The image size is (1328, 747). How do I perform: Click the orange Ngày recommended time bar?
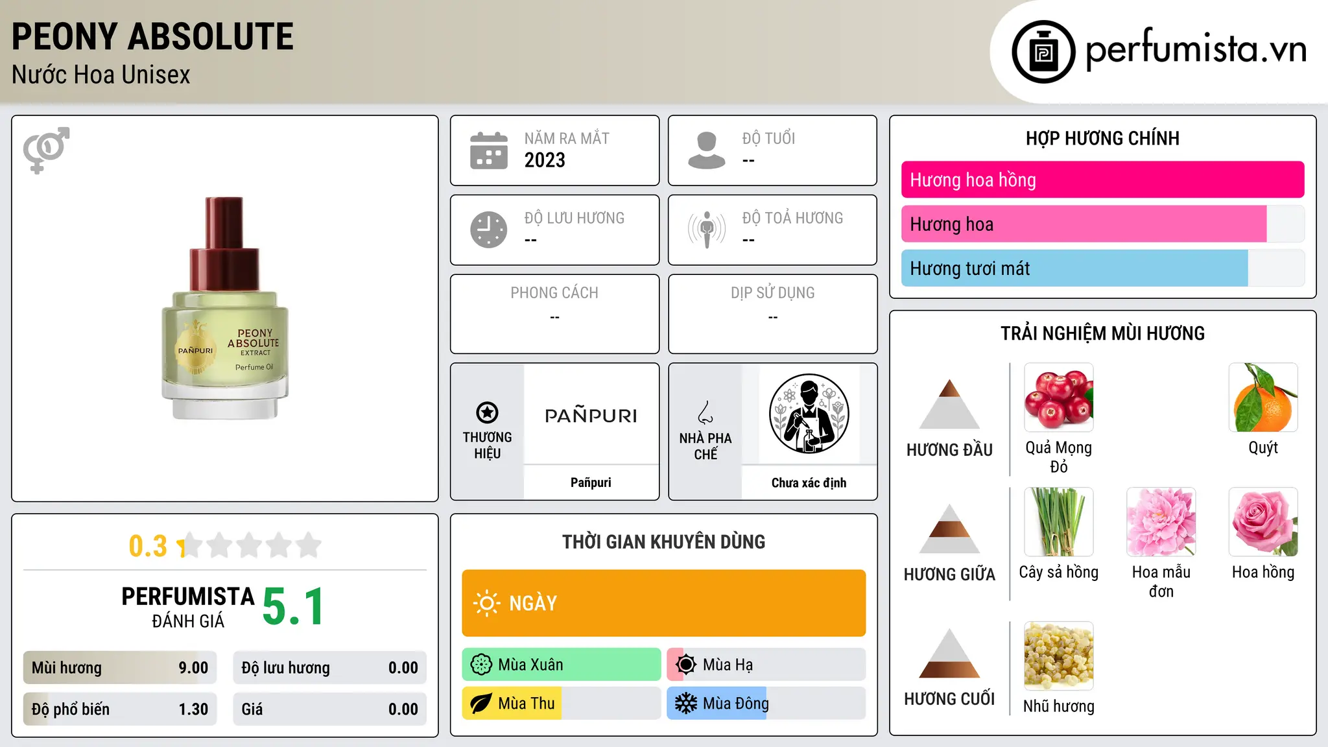pyautogui.click(x=663, y=603)
